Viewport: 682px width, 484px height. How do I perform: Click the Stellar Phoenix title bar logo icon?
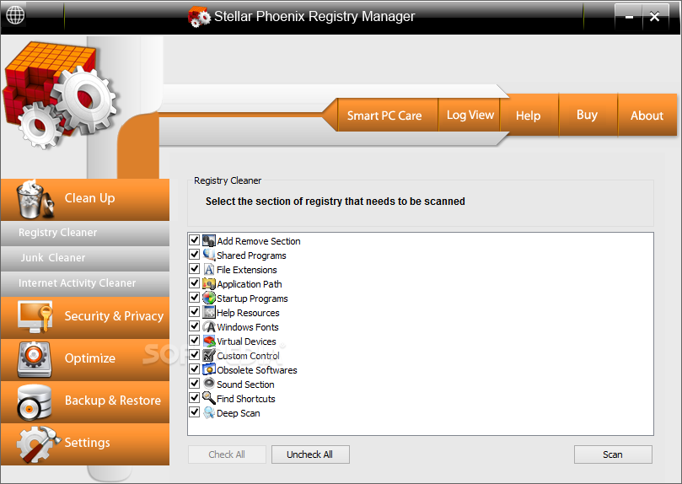[x=199, y=17]
